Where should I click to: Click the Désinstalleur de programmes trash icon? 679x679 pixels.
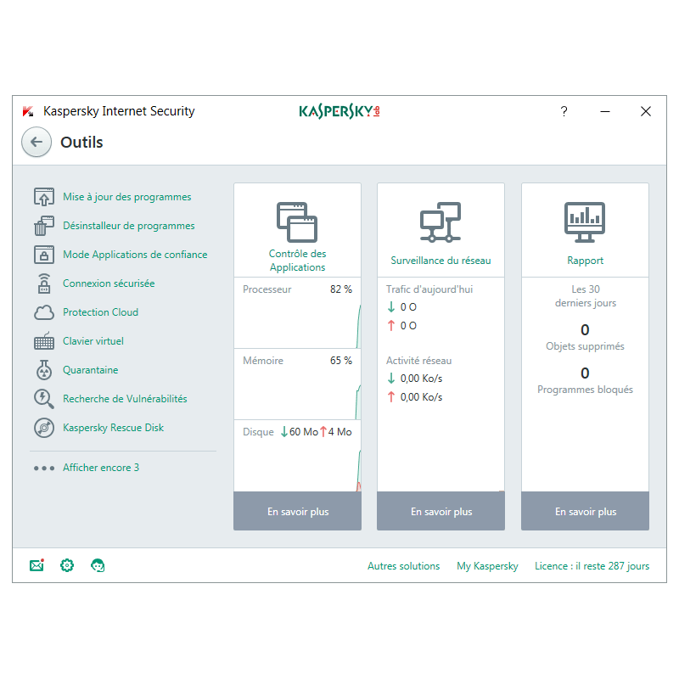[x=44, y=226]
